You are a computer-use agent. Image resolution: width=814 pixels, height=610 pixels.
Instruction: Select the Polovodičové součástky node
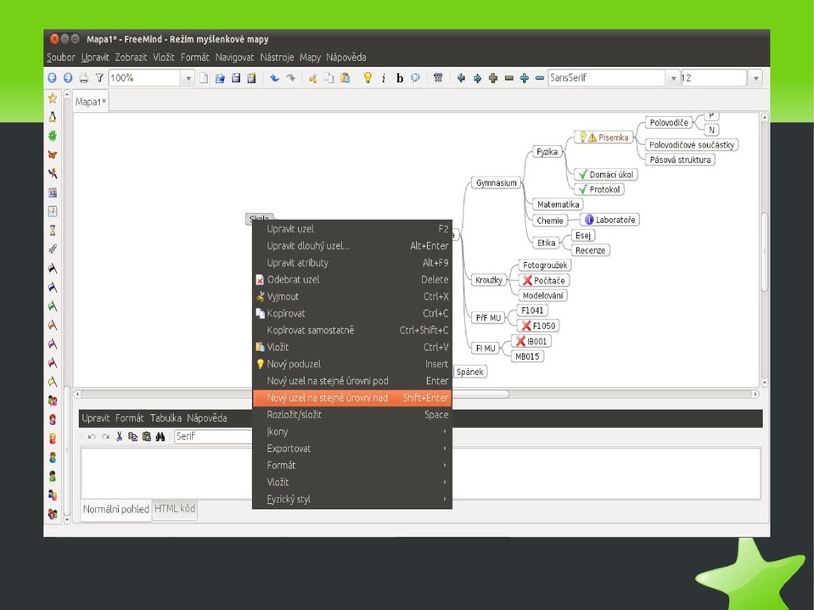click(692, 145)
